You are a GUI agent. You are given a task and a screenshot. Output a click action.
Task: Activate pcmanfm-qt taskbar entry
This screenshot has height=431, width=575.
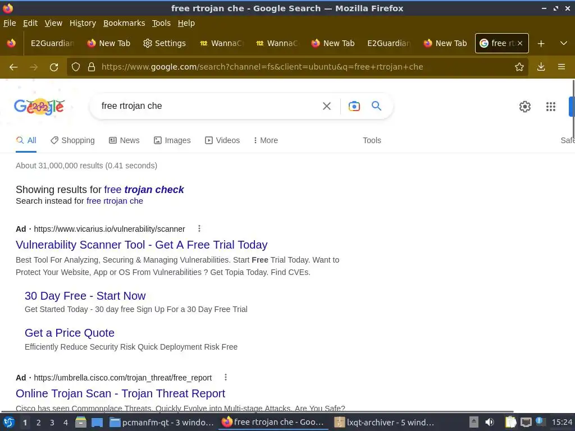[162, 423]
